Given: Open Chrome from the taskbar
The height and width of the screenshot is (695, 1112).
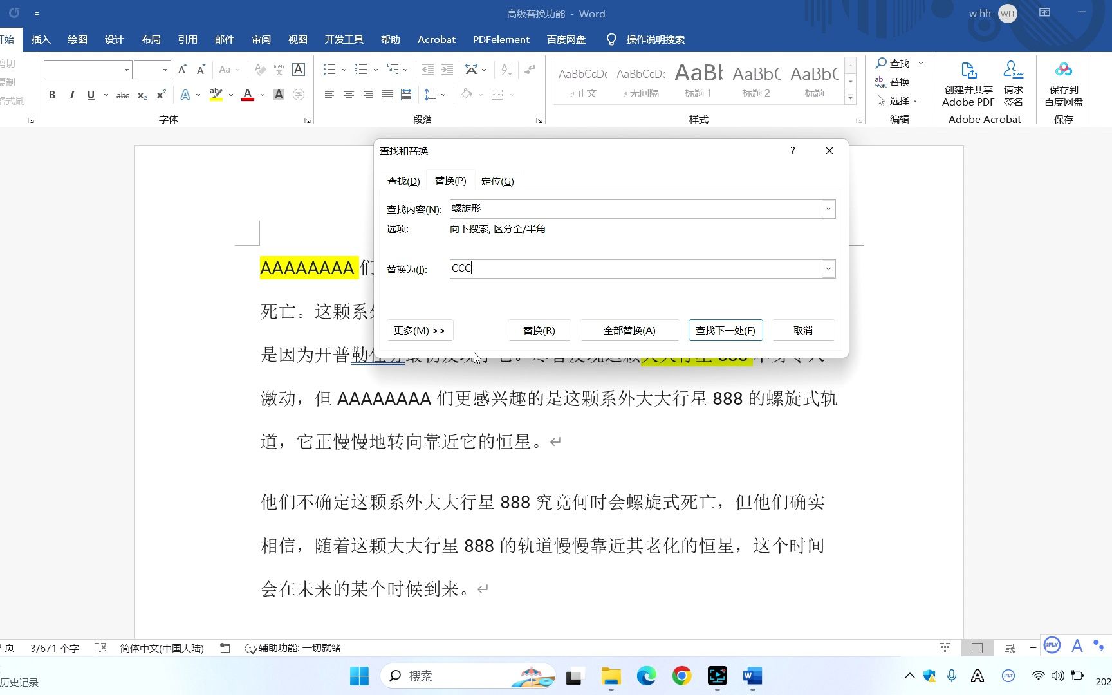Looking at the screenshot, I should [682, 676].
